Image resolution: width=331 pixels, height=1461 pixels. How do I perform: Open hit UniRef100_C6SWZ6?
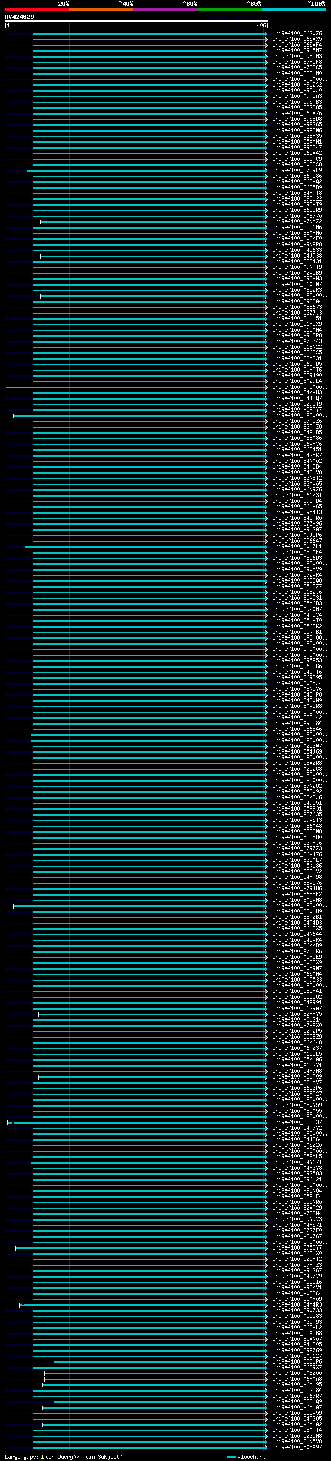[x=297, y=34]
